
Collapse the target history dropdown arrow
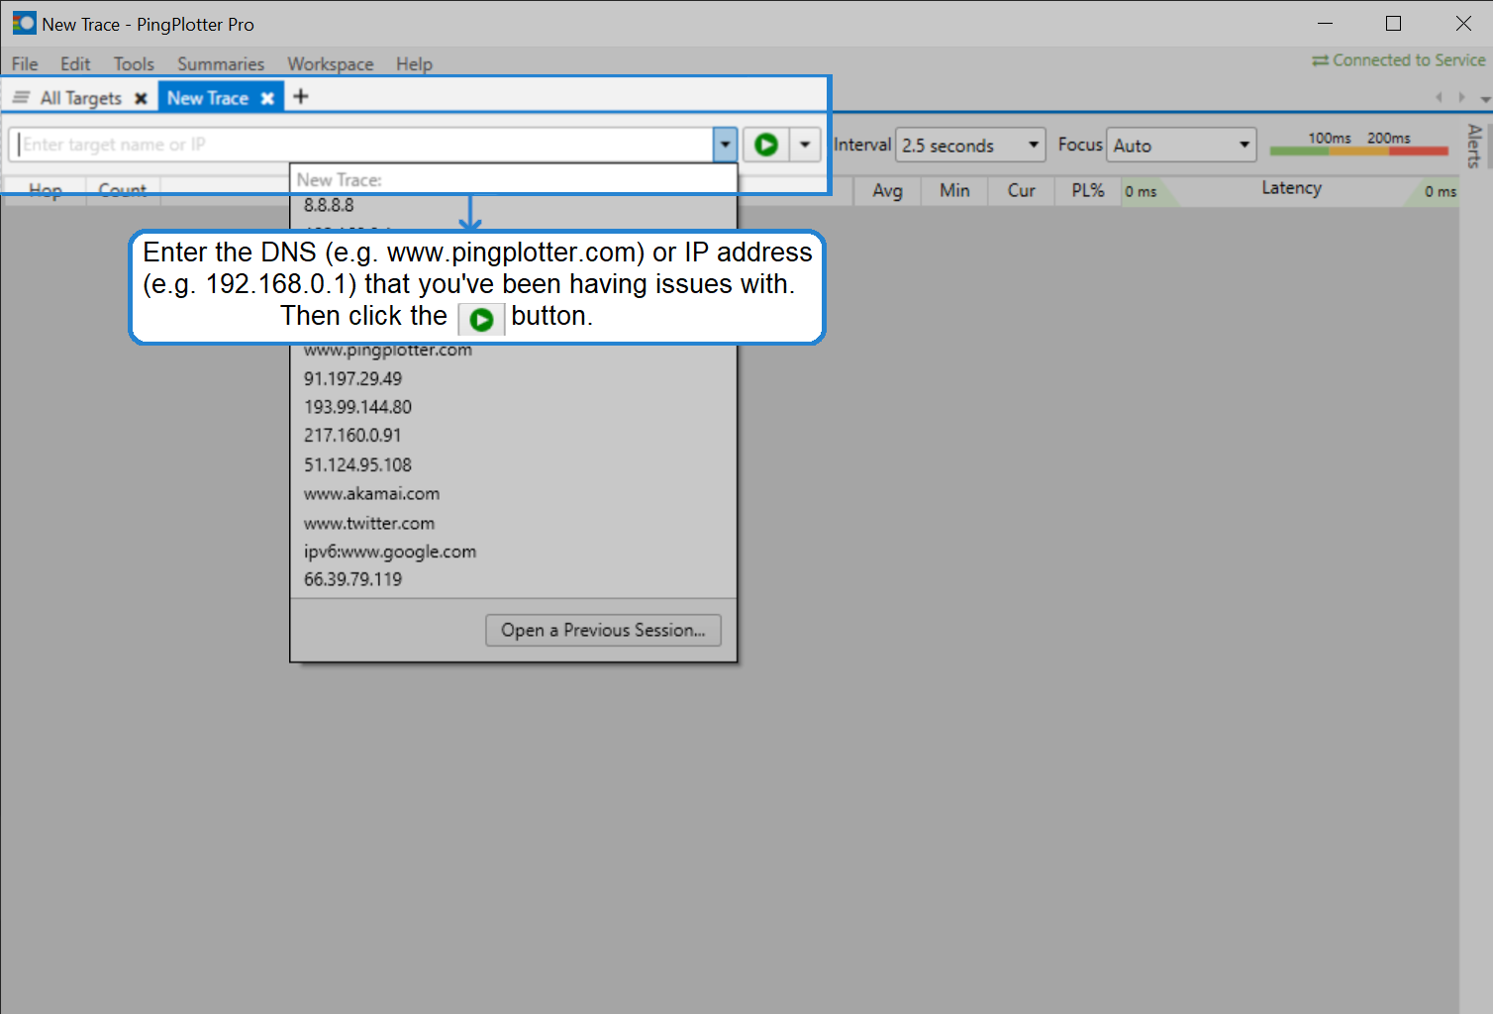pyautogui.click(x=725, y=145)
